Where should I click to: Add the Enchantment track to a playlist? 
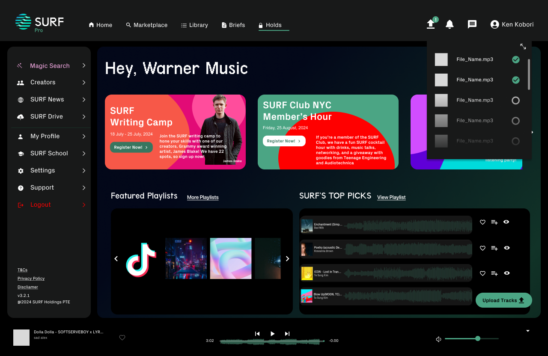494,222
